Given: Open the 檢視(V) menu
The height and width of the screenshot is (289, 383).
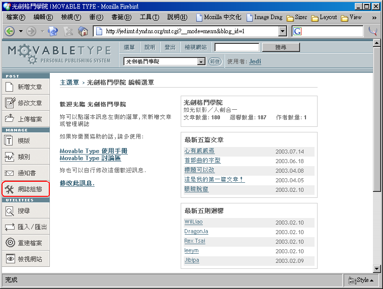Looking at the screenshot, I should (71, 17).
